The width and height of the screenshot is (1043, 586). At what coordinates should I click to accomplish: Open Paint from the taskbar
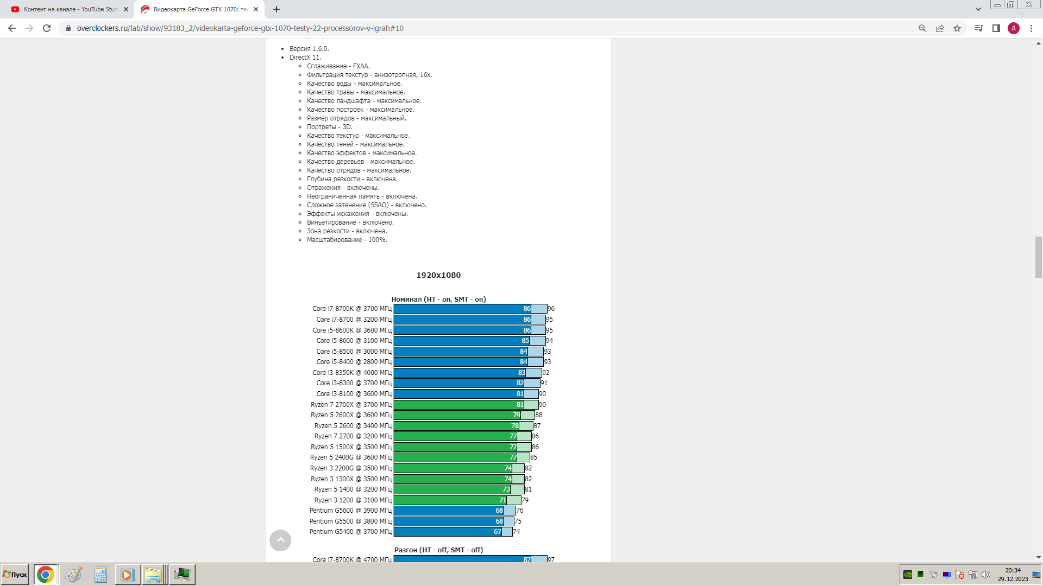73,574
